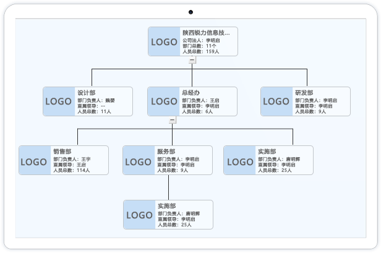Select the 设计部 department title
Screen dimensions: 381x253
tap(86, 93)
